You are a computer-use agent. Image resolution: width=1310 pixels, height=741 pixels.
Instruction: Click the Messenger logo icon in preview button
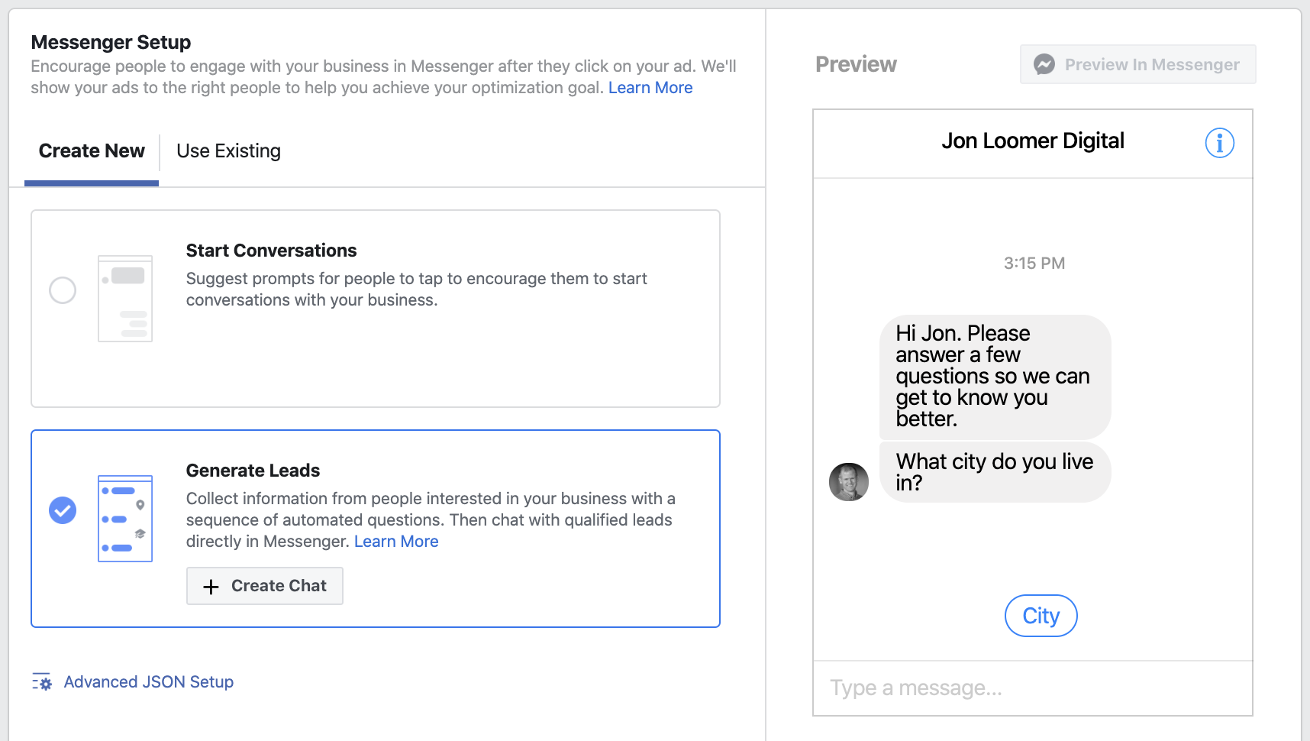pyautogui.click(x=1044, y=64)
